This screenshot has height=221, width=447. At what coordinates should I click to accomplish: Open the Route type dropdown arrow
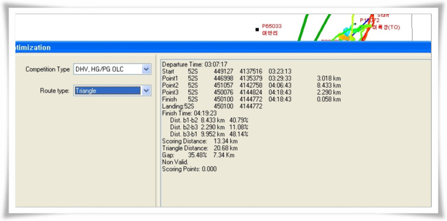tap(146, 91)
